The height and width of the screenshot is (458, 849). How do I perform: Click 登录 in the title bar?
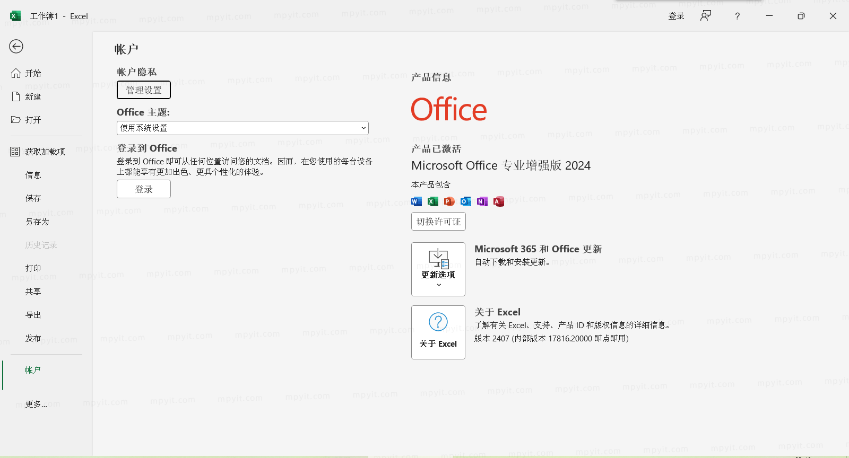point(676,16)
